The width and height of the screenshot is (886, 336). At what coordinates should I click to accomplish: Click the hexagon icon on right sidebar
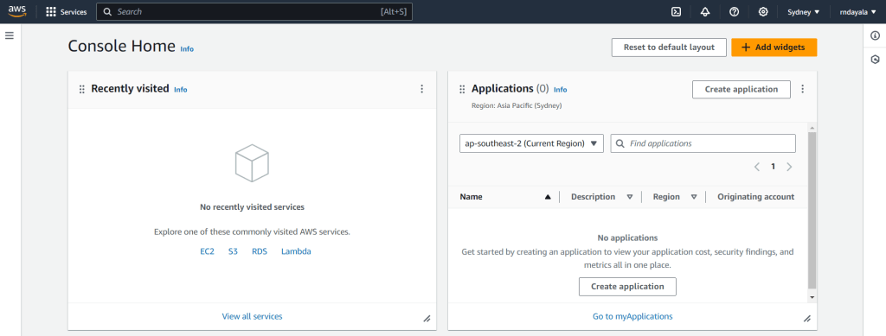(875, 59)
